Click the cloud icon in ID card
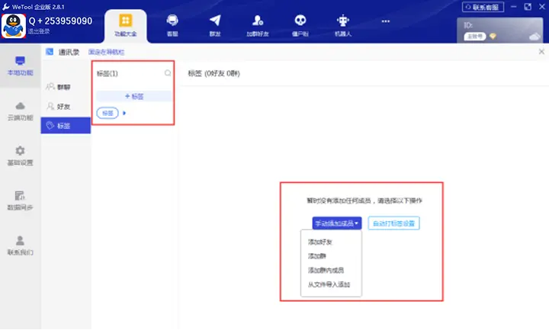The width and height of the screenshot is (549, 330). click(x=535, y=37)
